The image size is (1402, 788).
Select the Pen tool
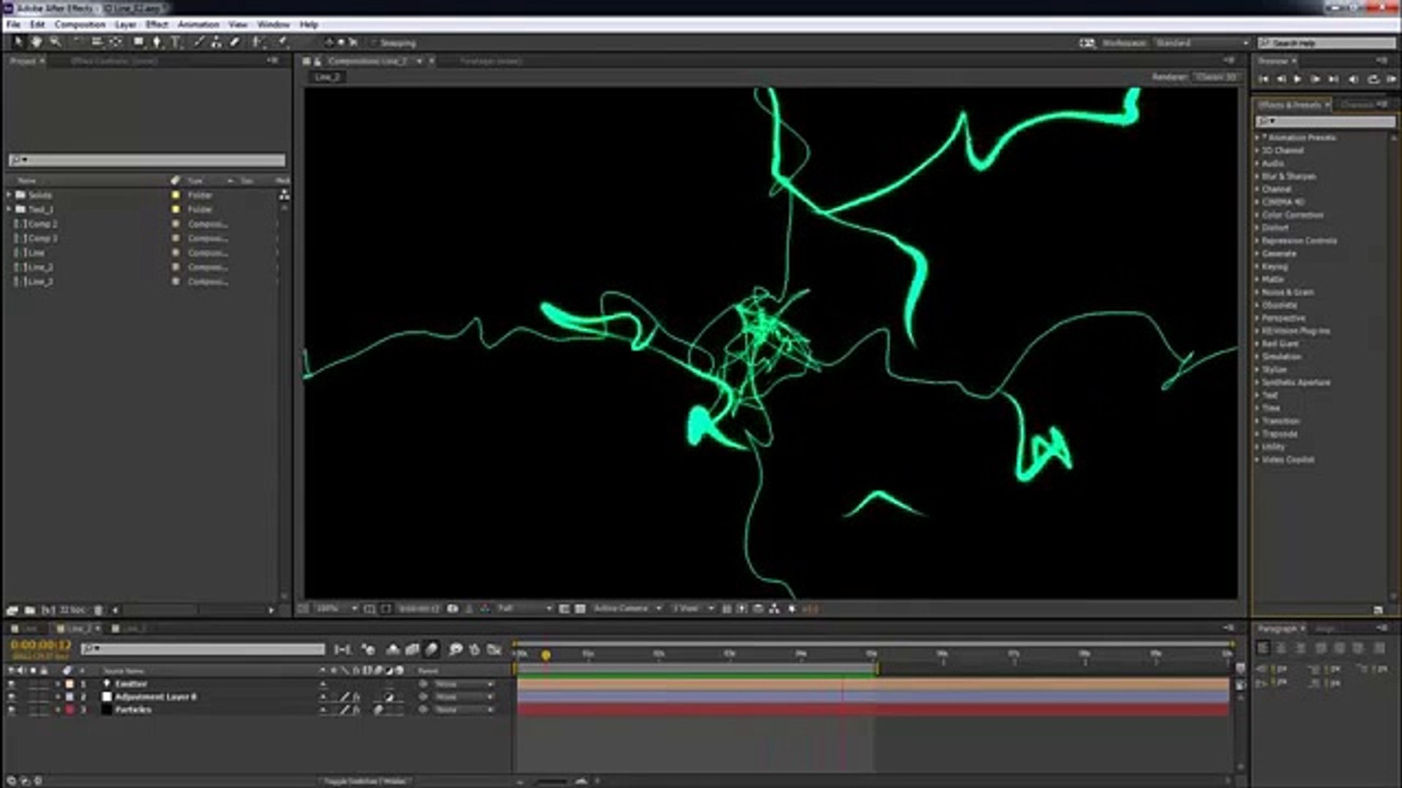tap(156, 42)
